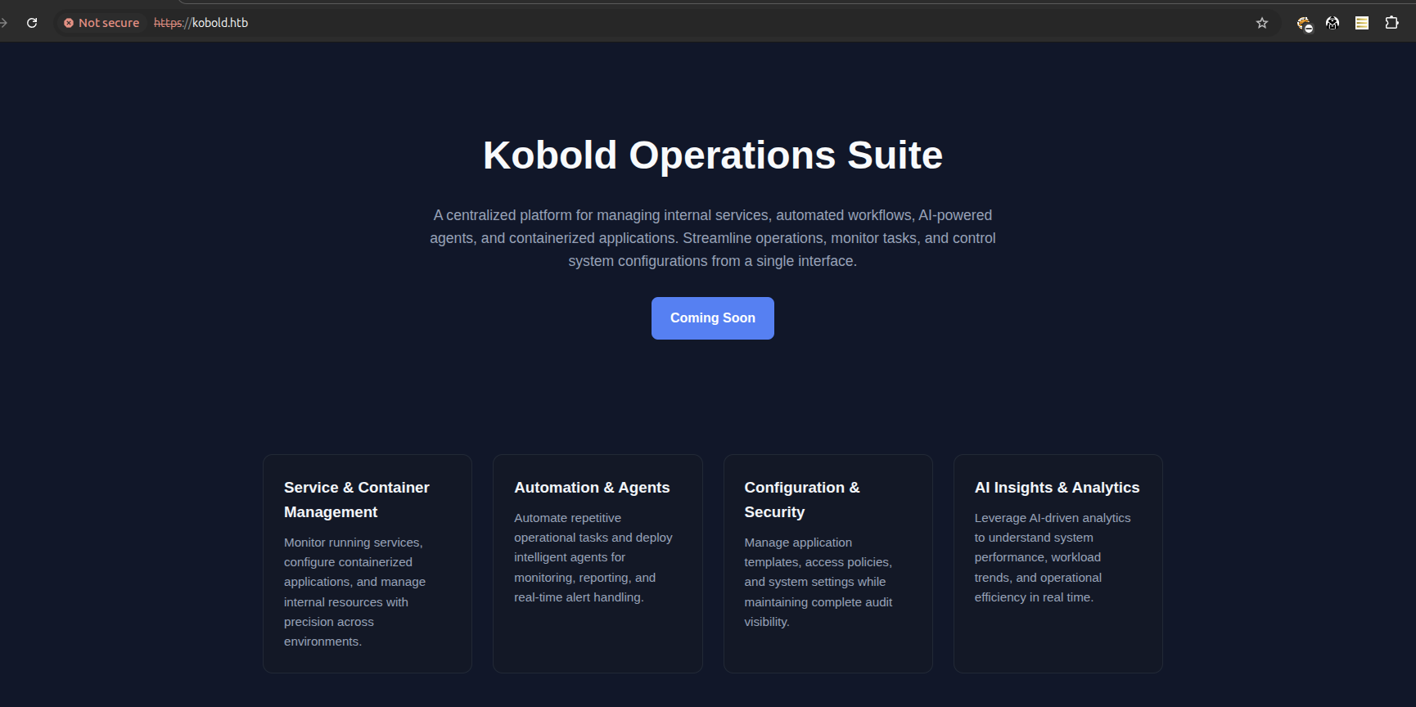1416x707 pixels.
Task: Click the 'Automate repetitive operational tasks' description
Action: [x=593, y=558]
